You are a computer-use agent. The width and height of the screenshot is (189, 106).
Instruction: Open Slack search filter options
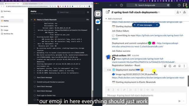168,5
